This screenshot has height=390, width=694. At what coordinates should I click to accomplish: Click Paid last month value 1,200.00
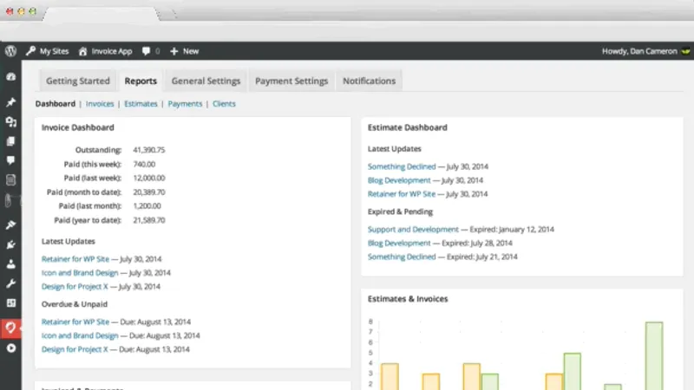pyautogui.click(x=147, y=205)
